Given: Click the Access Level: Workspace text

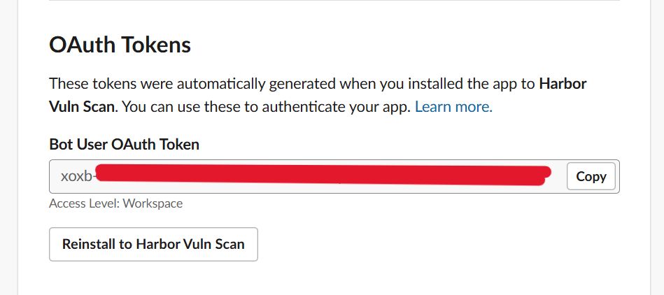Looking at the screenshot, I should pyautogui.click(x=115, y=203).
